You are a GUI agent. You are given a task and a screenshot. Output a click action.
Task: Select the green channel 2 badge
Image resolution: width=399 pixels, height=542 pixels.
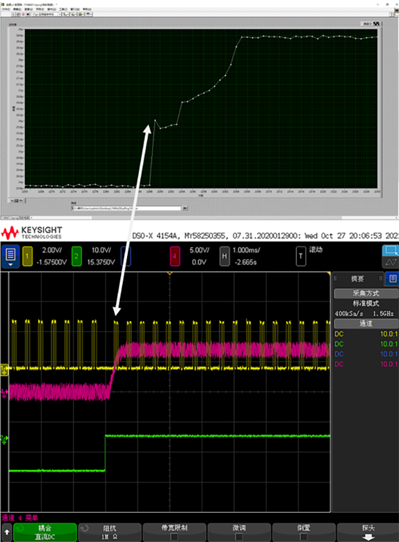(75, 256)
